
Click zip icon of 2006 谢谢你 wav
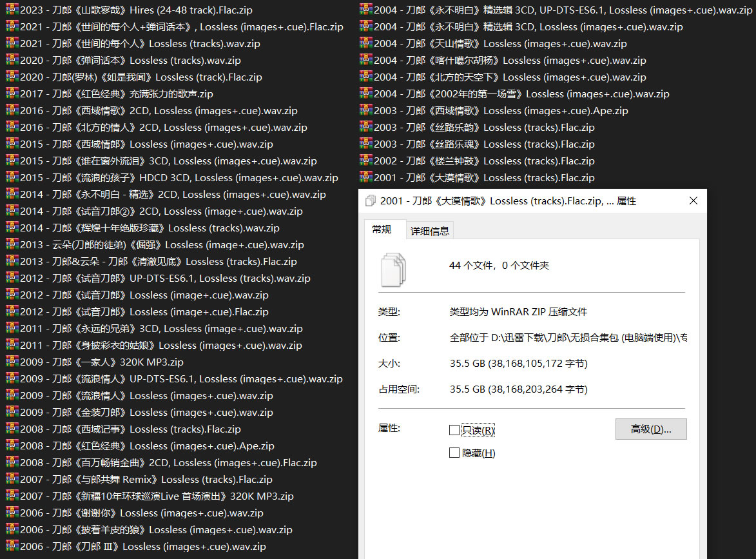click(x=12, y=513)
